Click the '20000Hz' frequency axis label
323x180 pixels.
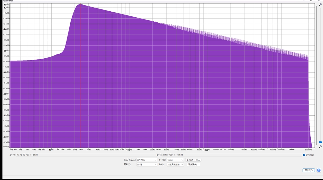pos(308,149)
